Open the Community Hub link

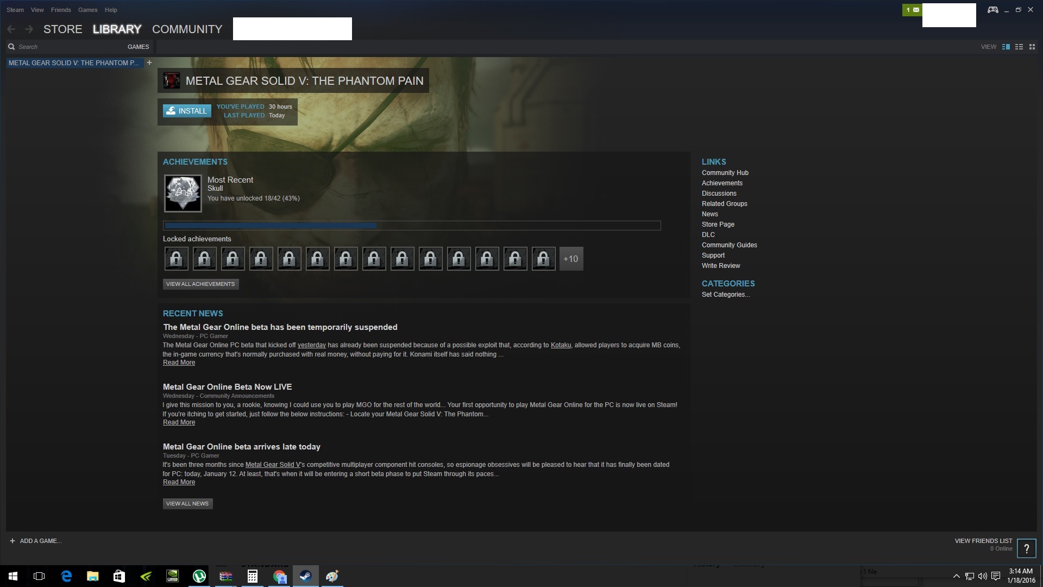click(725, 173)
